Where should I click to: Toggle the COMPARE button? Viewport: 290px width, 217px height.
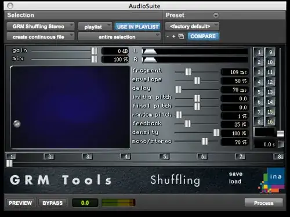point(203,36)
